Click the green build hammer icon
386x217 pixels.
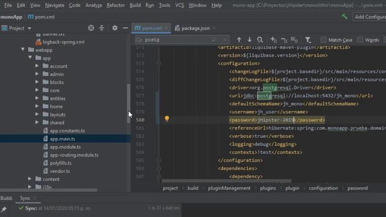coord(344,17)
